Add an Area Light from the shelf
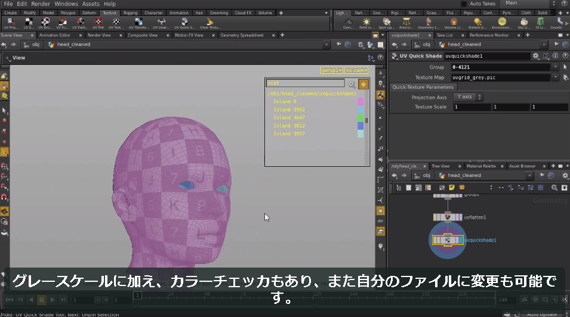 pyautogui.click(x=406, y=23)
